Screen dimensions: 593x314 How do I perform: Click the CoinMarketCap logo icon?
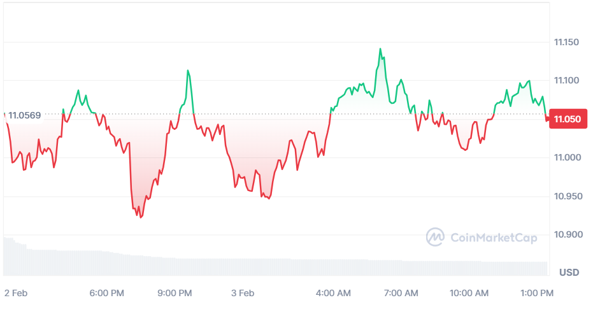(x=435, y=237)
